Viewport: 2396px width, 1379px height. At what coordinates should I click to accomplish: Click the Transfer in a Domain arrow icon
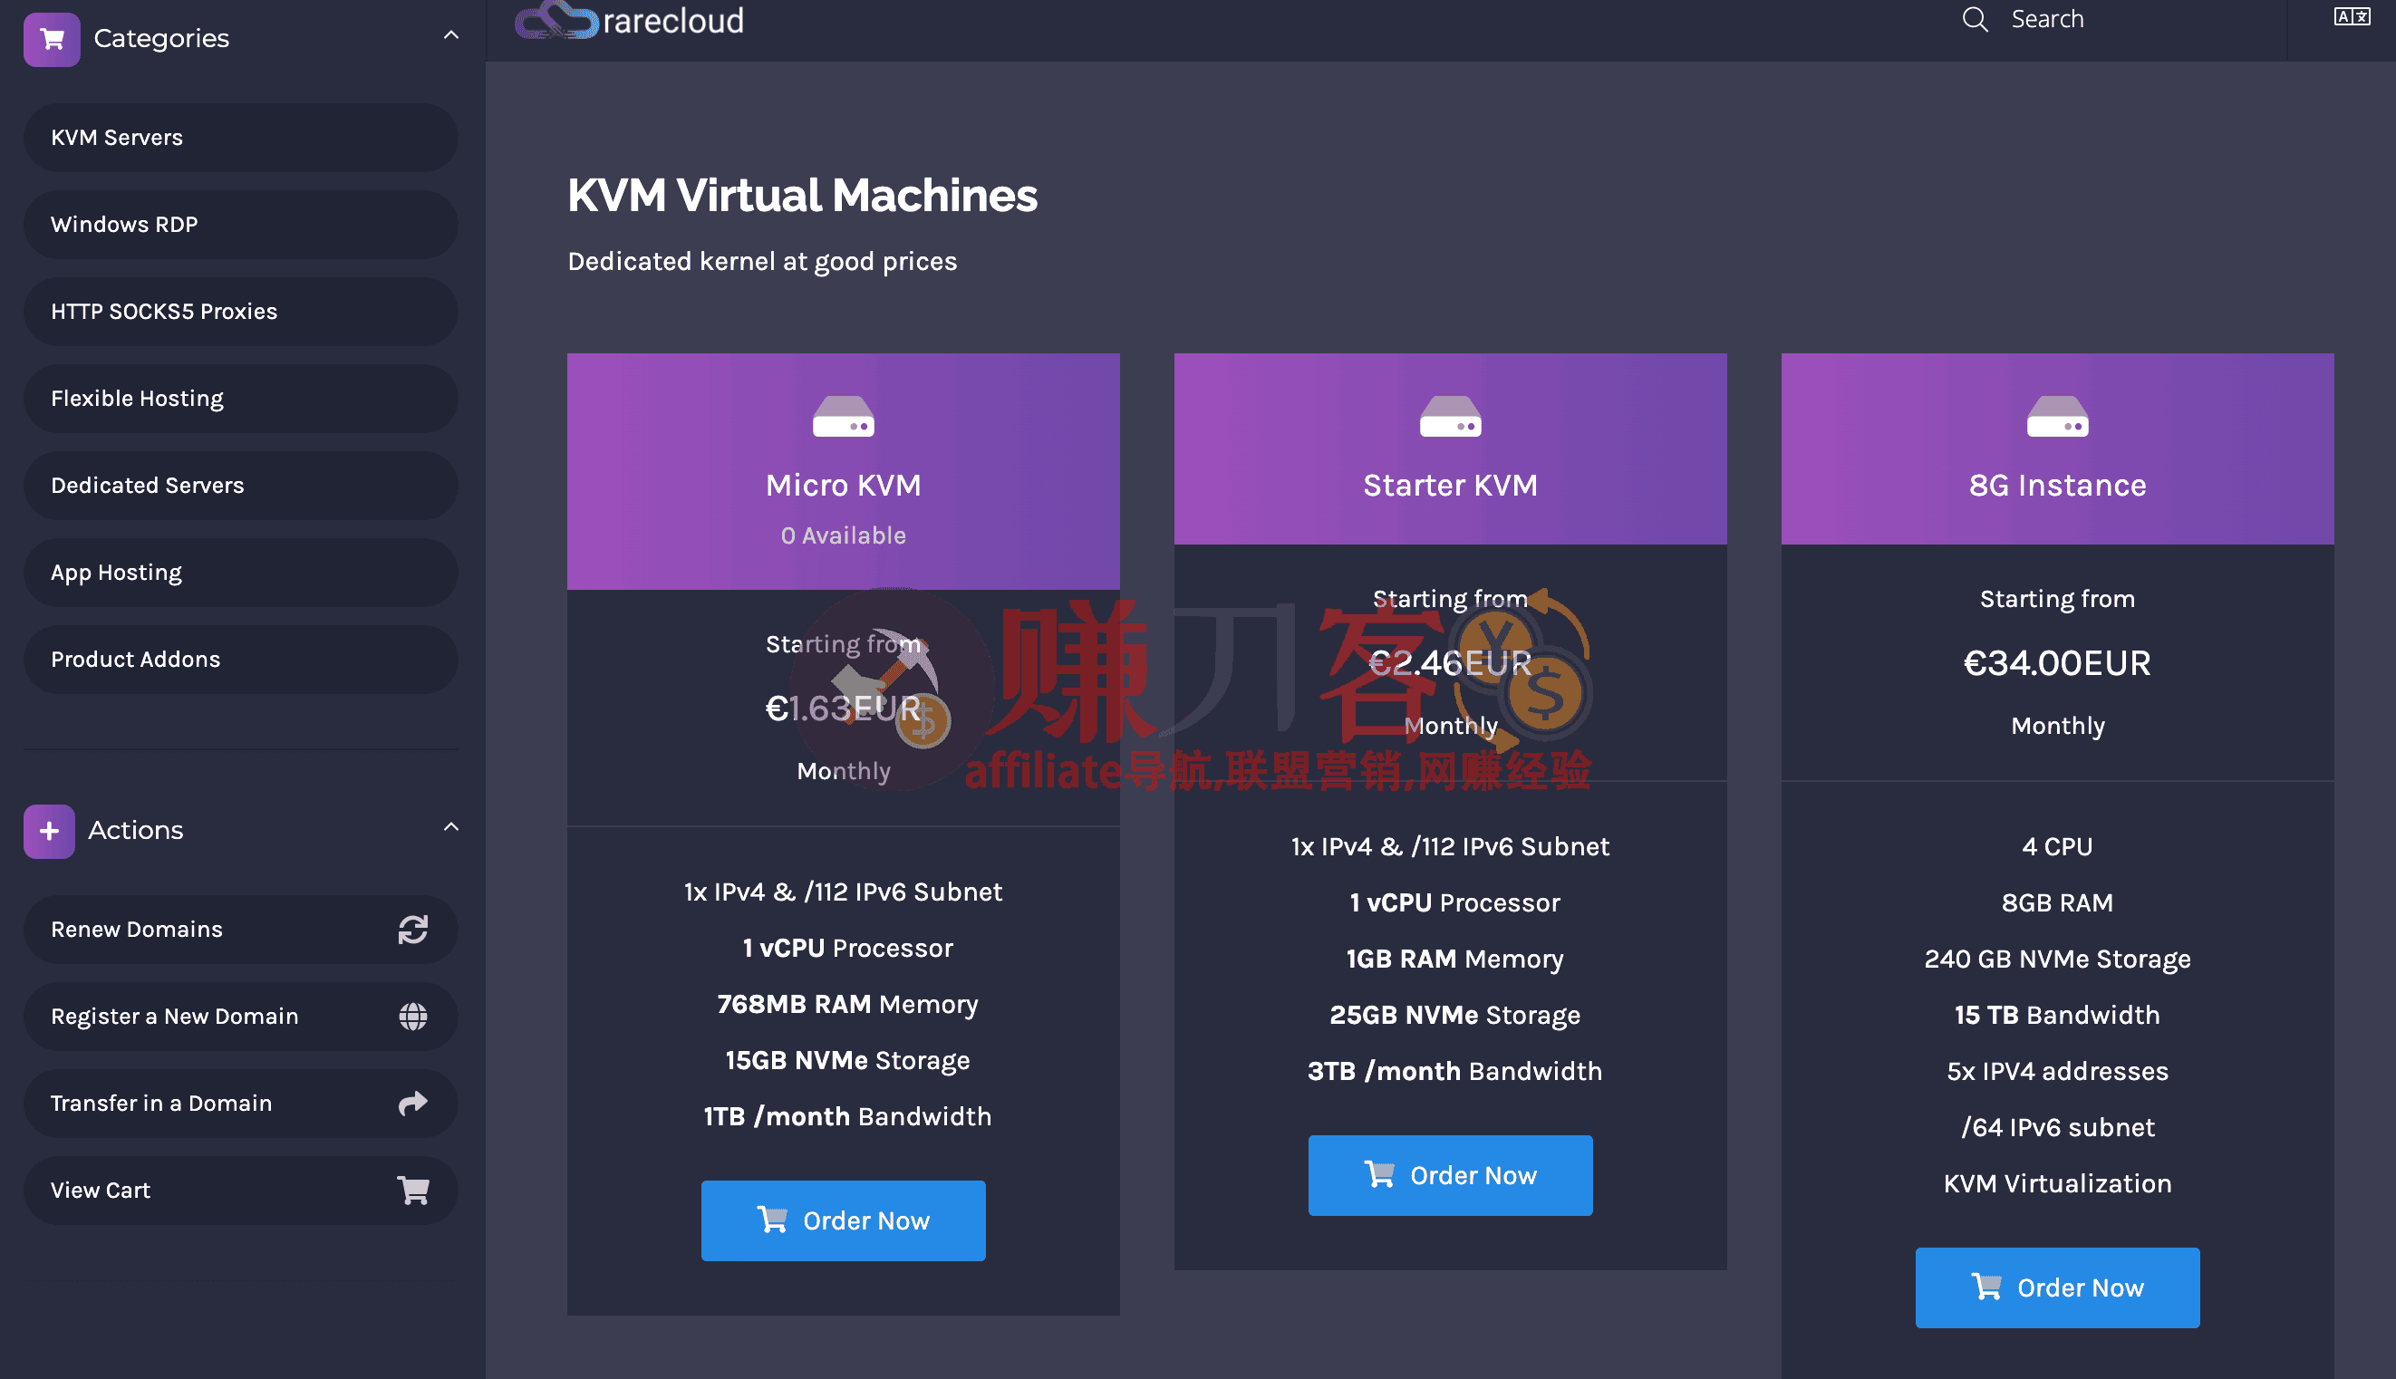413,1104
